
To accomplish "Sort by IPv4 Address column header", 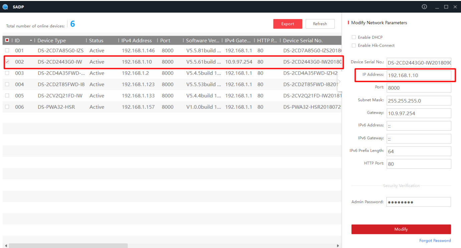I will [x=137, y=40].
